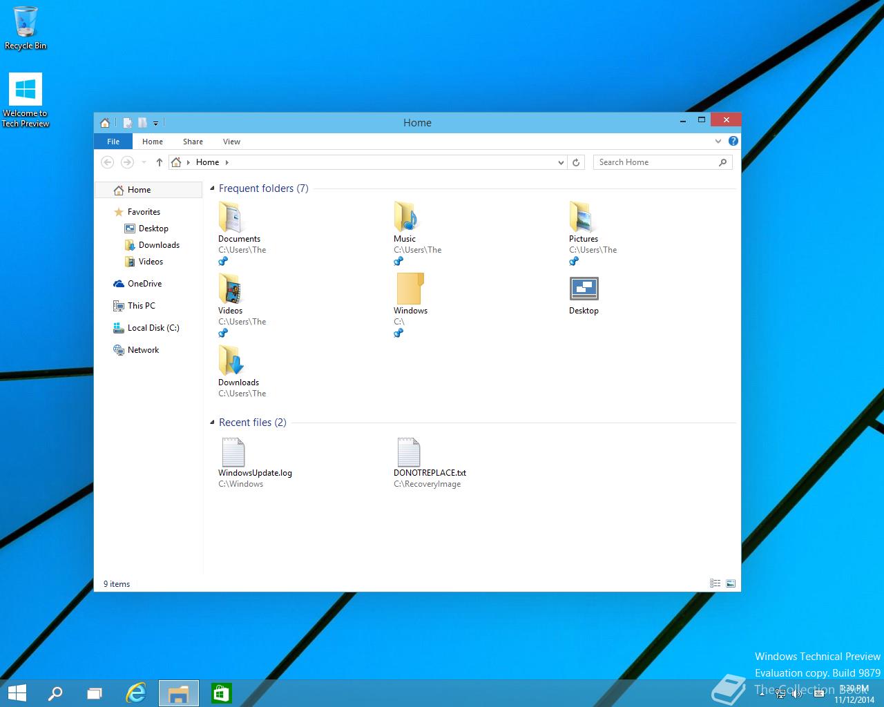Open the Store from the taskbar

coord(222,693)
